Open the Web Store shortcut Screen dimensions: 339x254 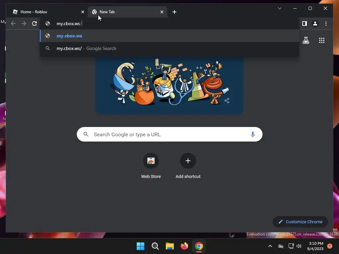151,166
